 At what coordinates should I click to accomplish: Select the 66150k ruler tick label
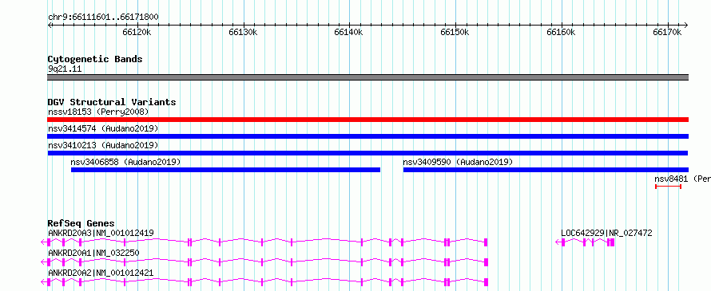coord(455,32)
